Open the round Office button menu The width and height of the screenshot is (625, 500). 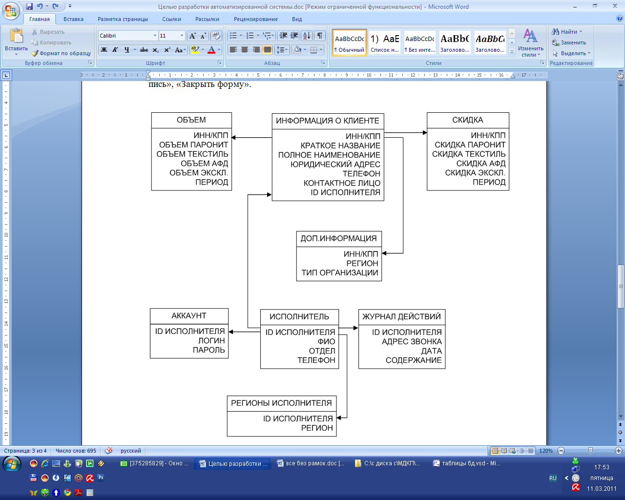click(11, 11)
